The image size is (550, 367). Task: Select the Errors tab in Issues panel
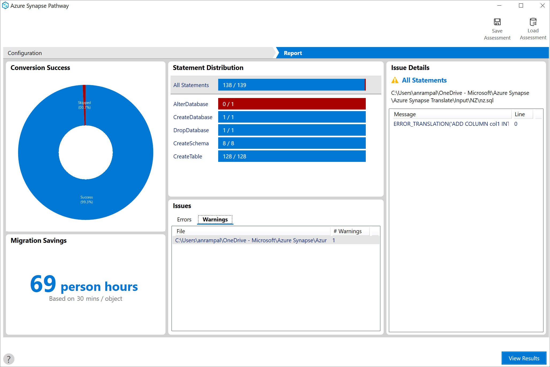(x=184, y=219)
